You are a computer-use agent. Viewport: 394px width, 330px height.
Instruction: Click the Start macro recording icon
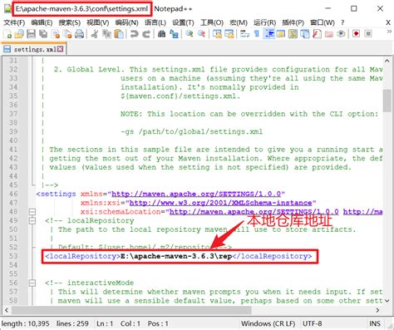click(x=356, y=34)
